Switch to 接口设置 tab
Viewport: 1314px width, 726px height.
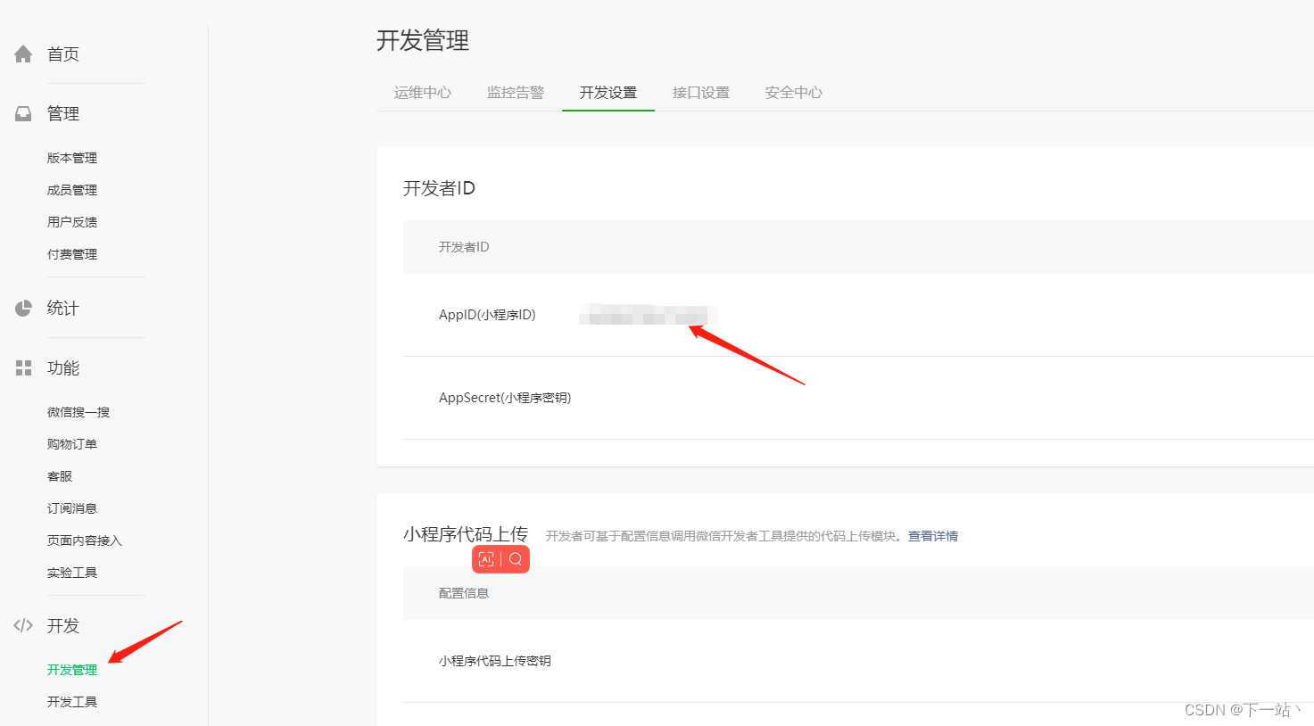(701, 93)
